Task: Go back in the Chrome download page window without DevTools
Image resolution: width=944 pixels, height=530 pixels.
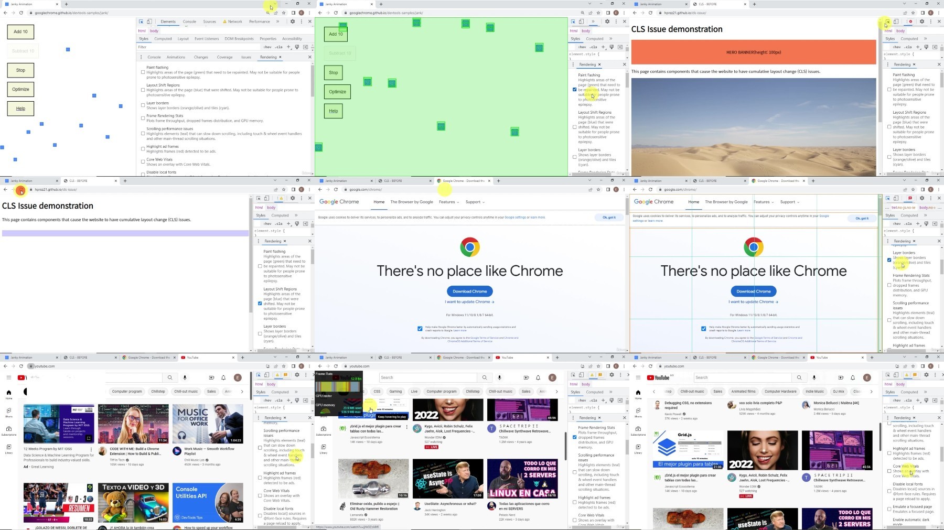Action: (320, 189)
